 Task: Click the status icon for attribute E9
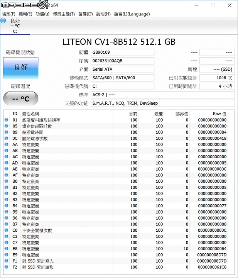coord(7,255)
